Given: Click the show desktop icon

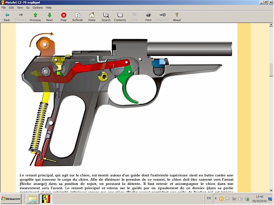Looking at the screenshot, I should click(270, 199).
